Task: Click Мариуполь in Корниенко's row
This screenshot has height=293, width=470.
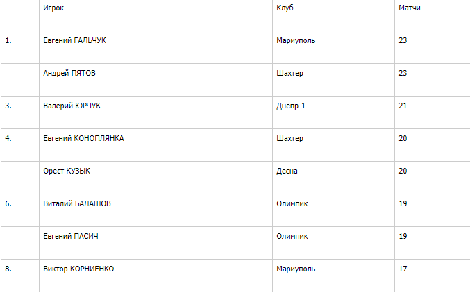Action: click(x=296, y=269)
